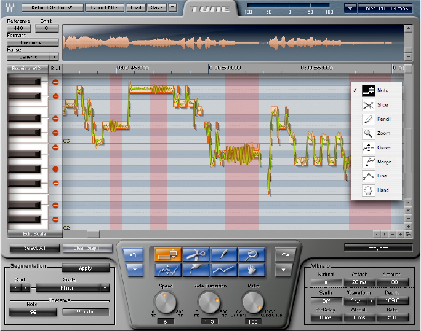
Task: Select the Note tool in bottom toolbar
Action: [168, 254]
